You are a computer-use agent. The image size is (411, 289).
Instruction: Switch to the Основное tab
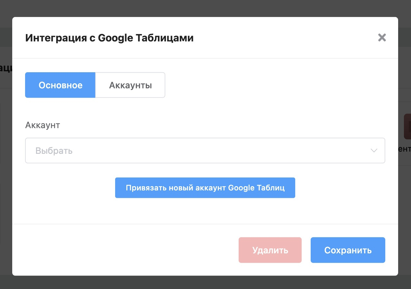point(60,85)
